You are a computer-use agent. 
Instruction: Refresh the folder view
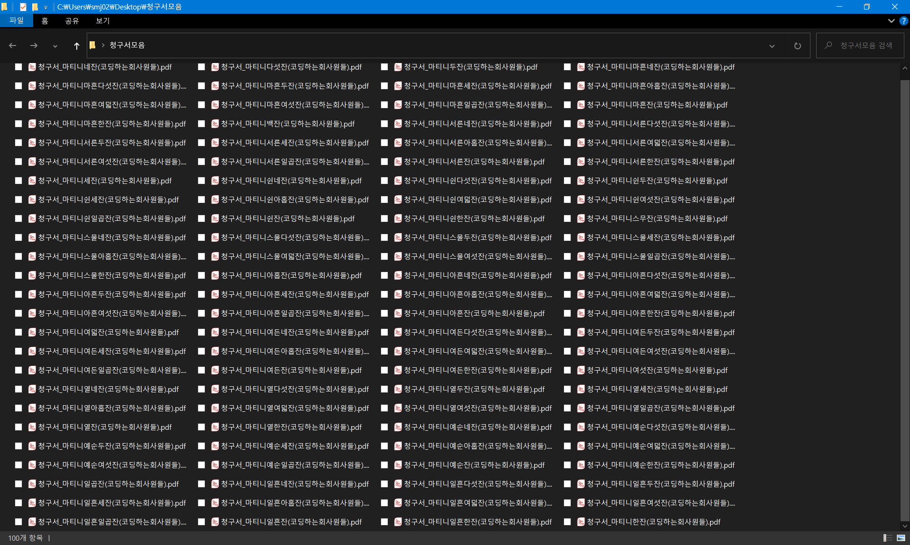tap(797, 45)
